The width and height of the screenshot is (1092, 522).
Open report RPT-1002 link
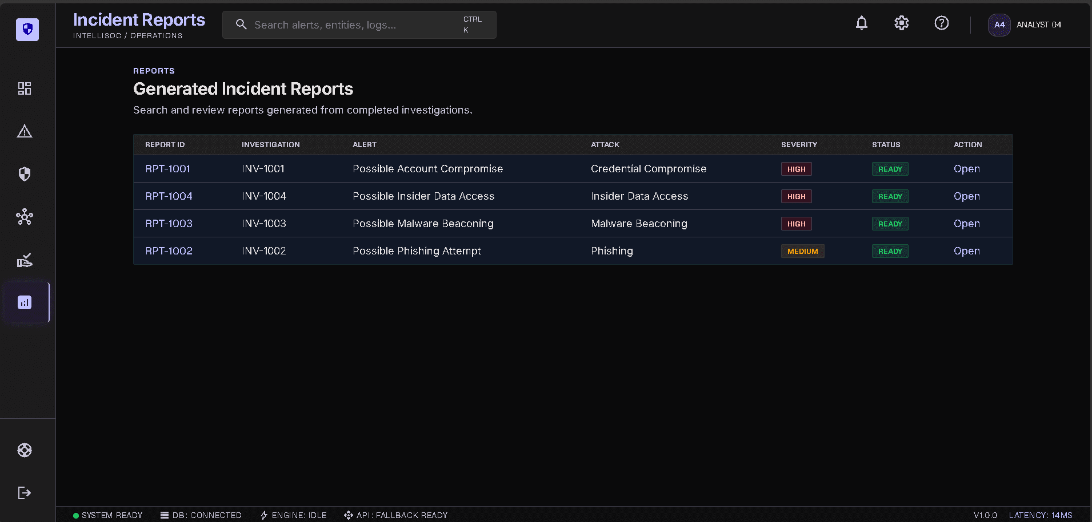169,251
